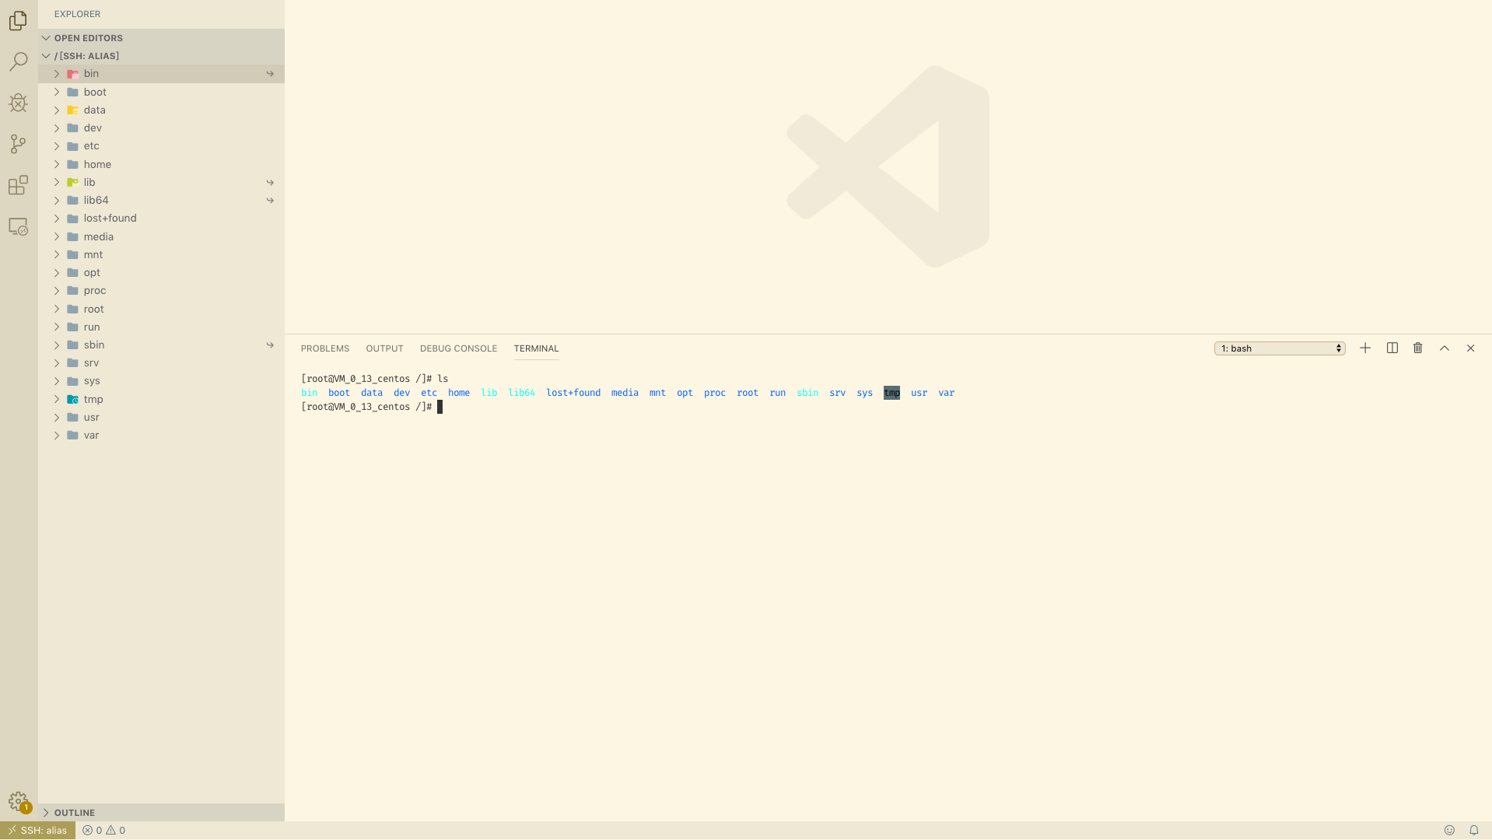The image size is (1492, 840).
Task: Select the mnt folder in explorer
Action: [161, 255]
